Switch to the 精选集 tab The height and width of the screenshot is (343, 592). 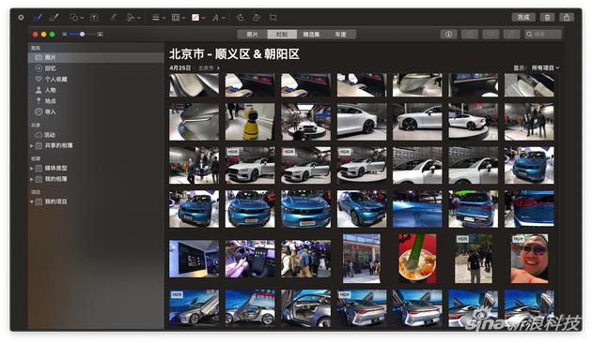[x=311, y=35]
